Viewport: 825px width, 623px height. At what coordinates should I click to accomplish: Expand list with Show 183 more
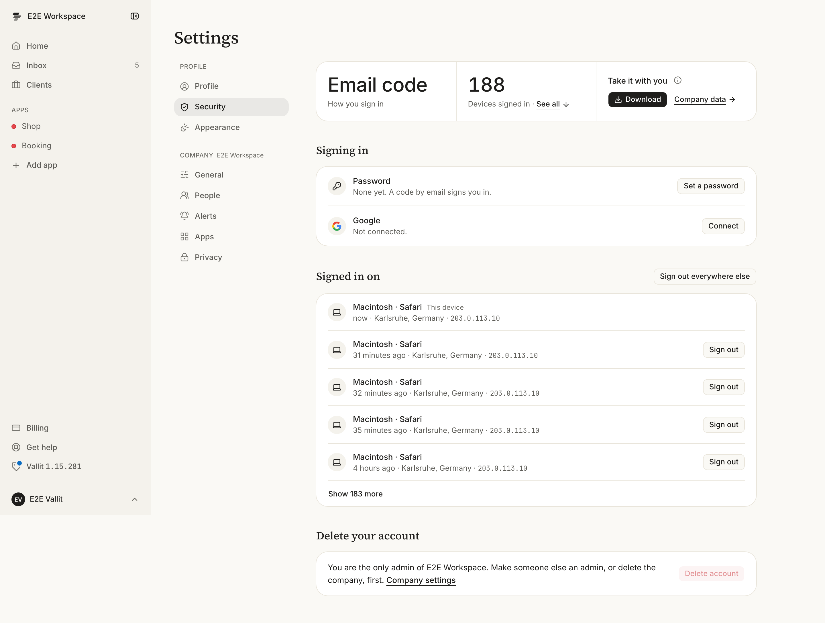click(x=355, y=494)
